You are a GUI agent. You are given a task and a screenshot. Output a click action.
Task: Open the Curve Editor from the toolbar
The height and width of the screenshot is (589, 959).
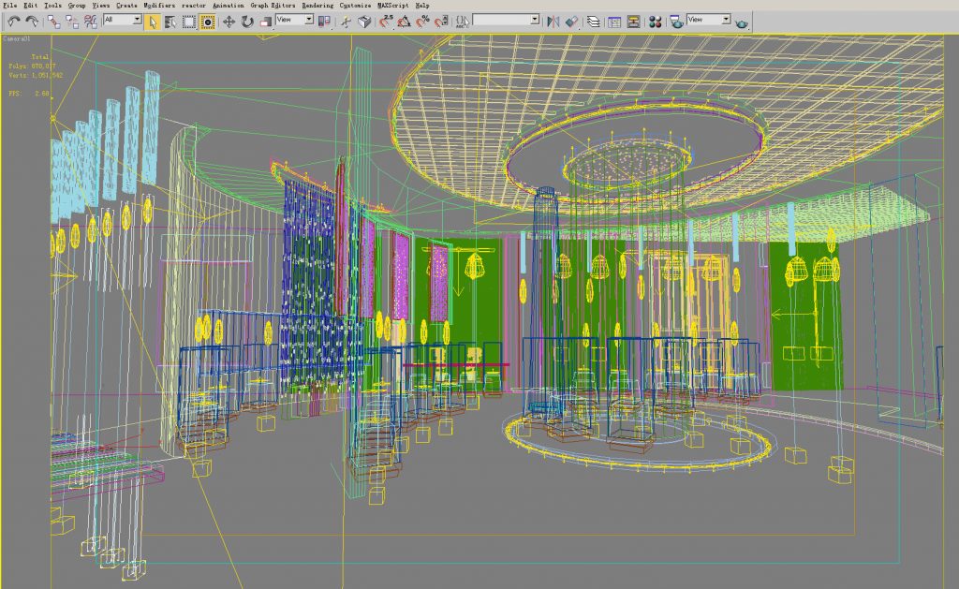pos(614,19)
